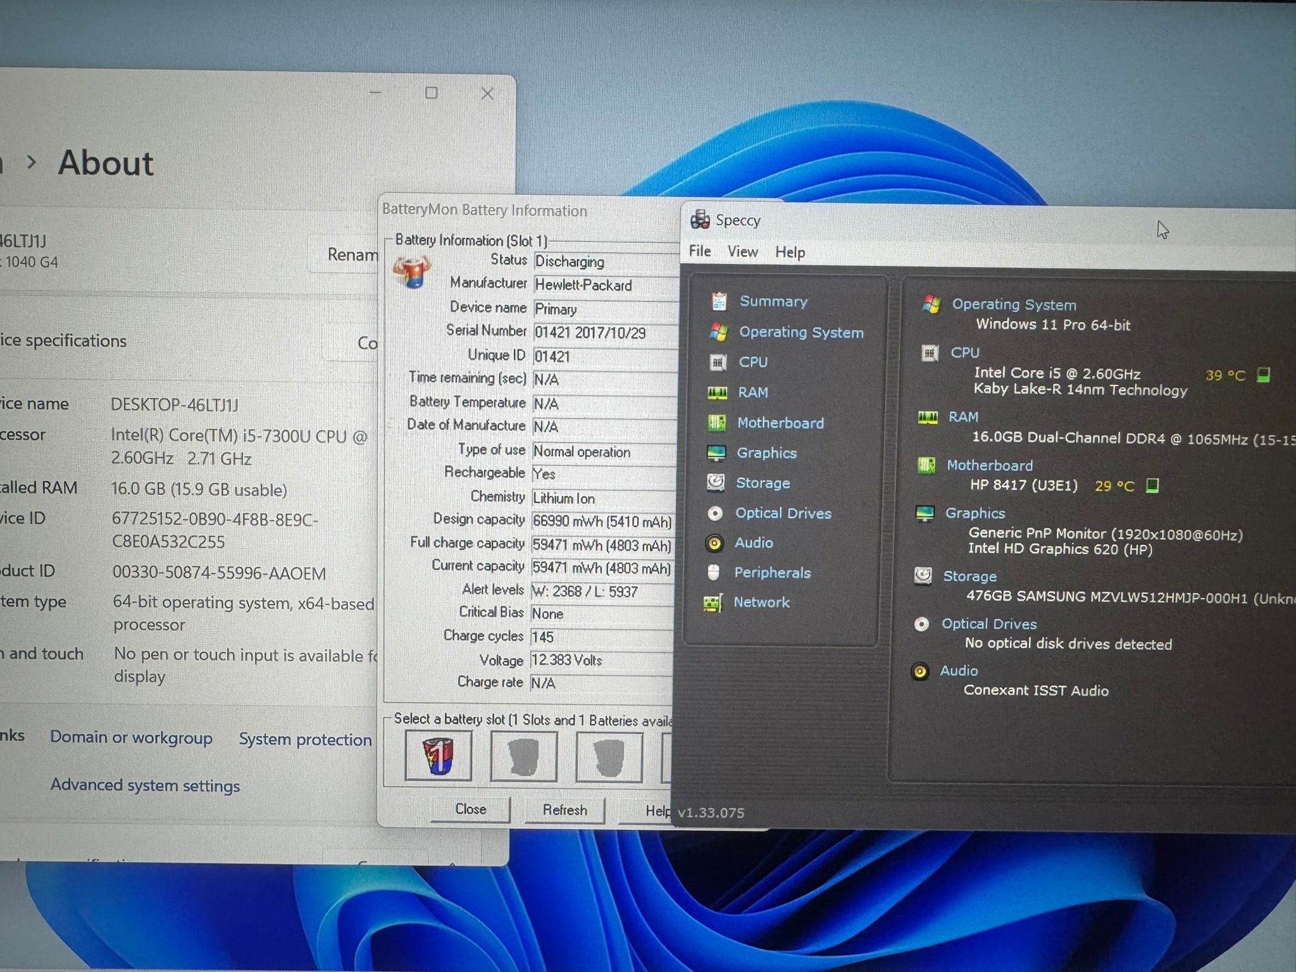The image size is (1296, 972).
Task: Click the Voltage value 12.383 Volts
Action: pos(602,660)
